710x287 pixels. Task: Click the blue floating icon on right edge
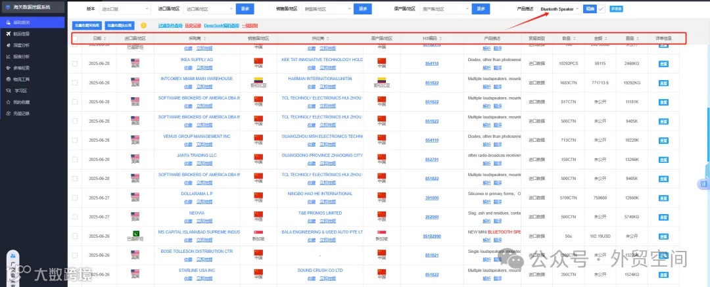click(x=703, y=184)
